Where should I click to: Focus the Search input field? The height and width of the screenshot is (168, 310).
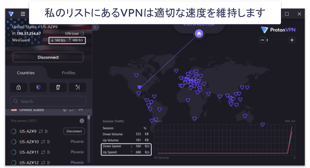click(48, 101)
